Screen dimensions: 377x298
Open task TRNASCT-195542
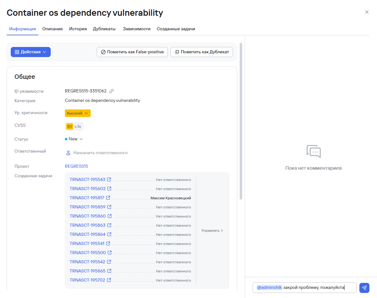(x=88, y=262)
